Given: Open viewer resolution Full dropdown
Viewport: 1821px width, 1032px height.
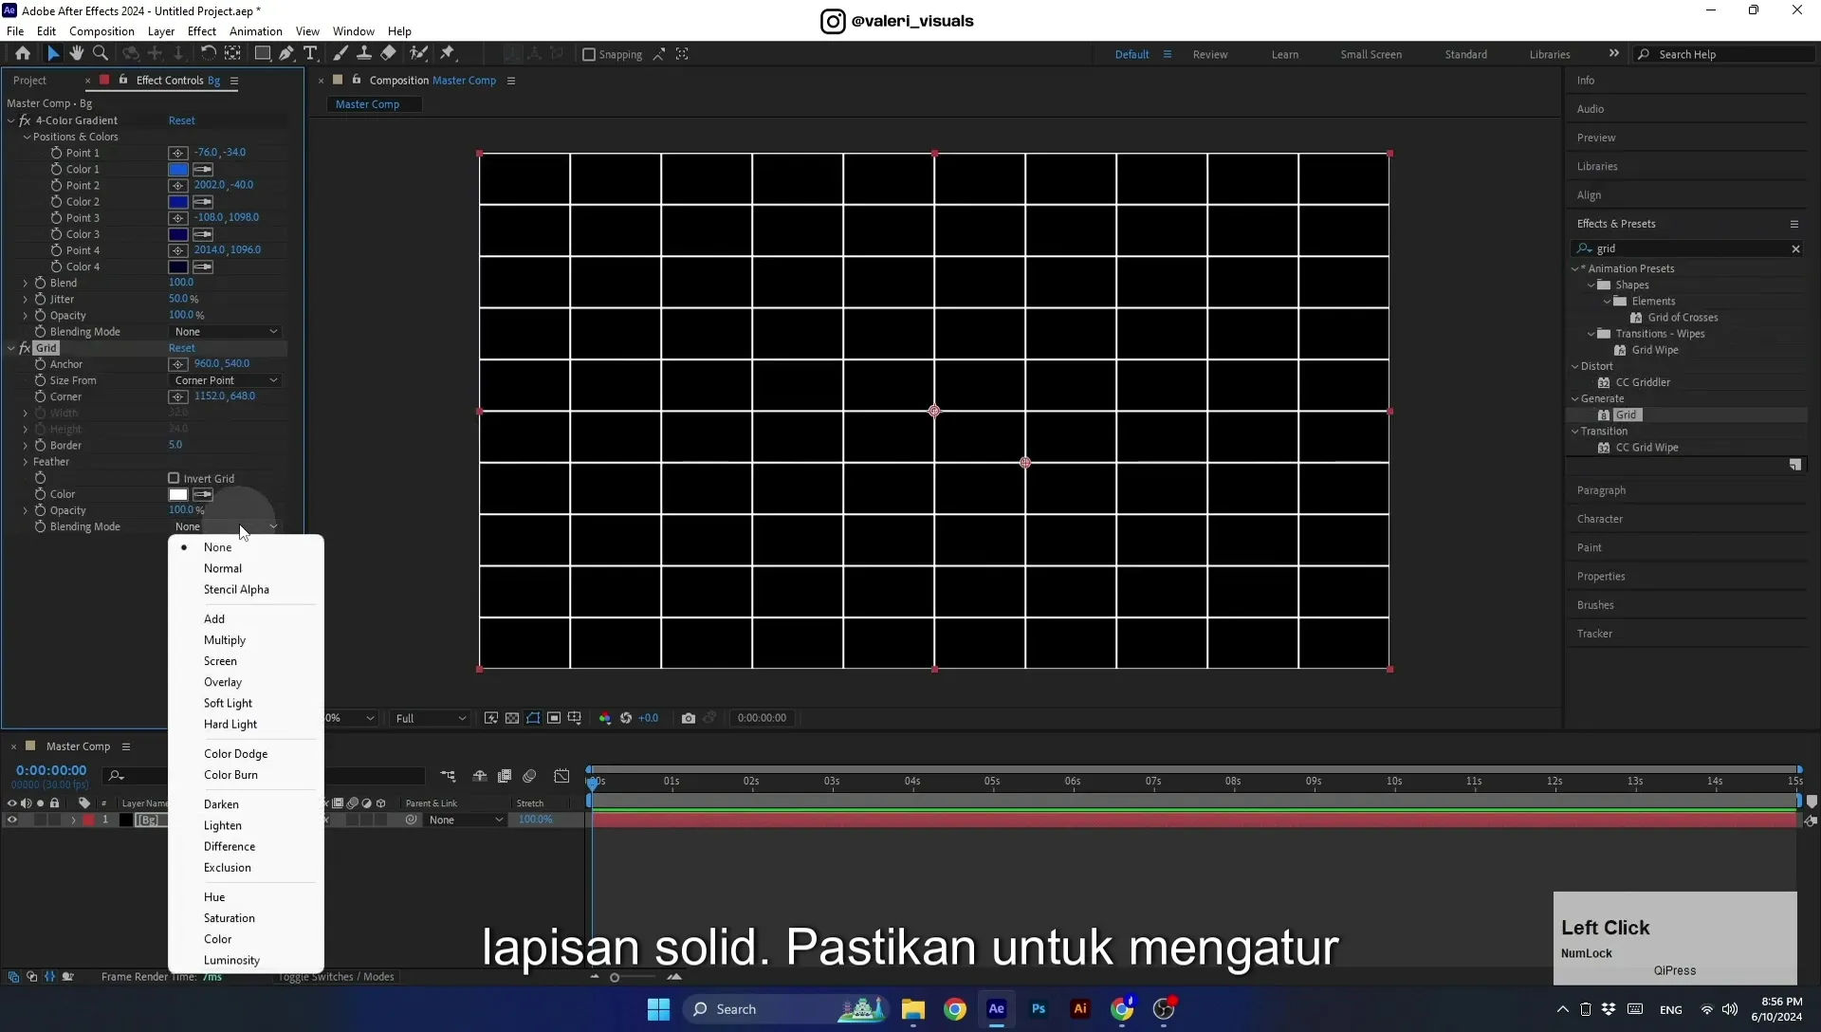Looking at the screenshot, I should coord(431,718).
